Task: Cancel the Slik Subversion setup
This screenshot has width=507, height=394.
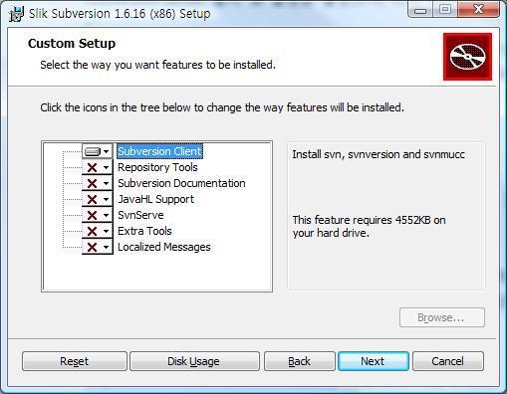Action: tap(448, 361)
